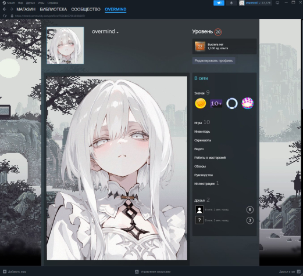Open the Игры menu
Viewport: 303px width, 276px height.
[x=41, y=3]
